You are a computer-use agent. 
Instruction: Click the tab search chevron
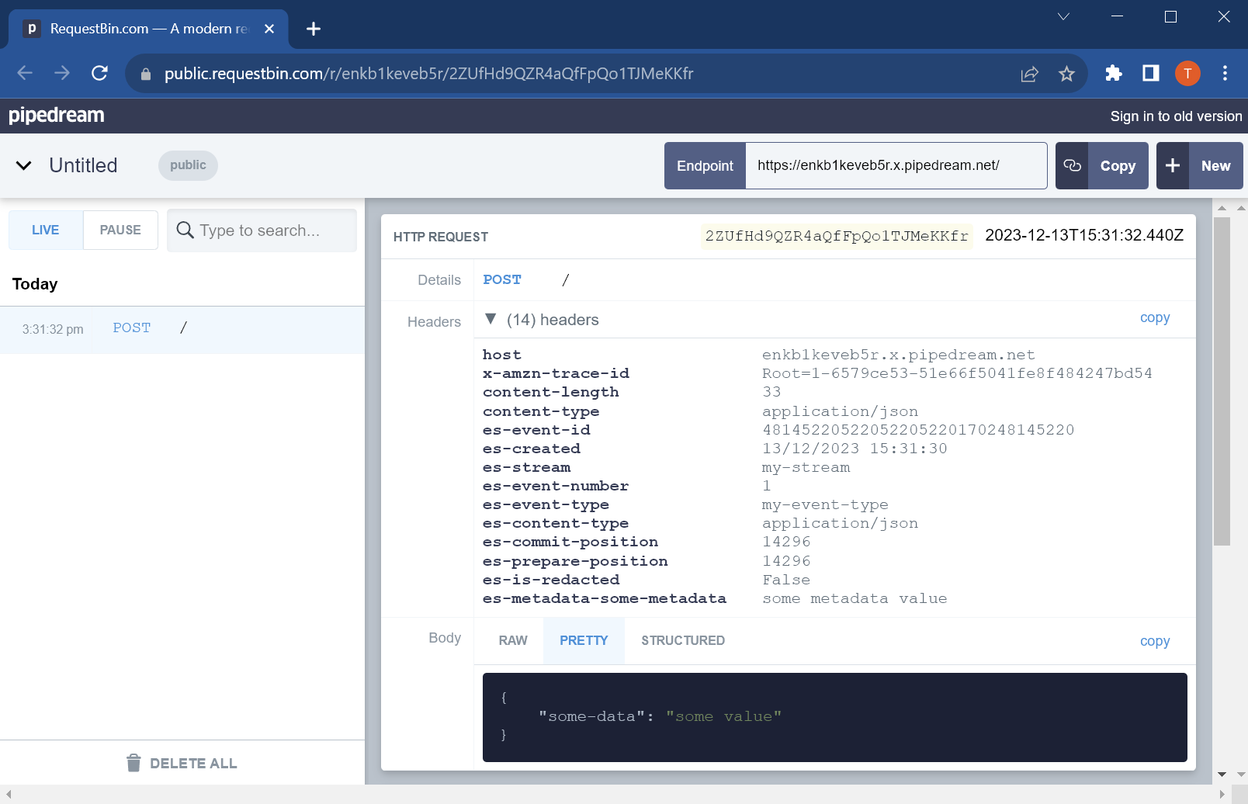[1063, 16]
